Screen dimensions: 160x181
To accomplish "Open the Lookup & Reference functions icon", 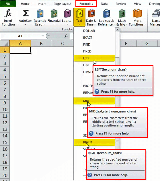I will pos(107,13).
